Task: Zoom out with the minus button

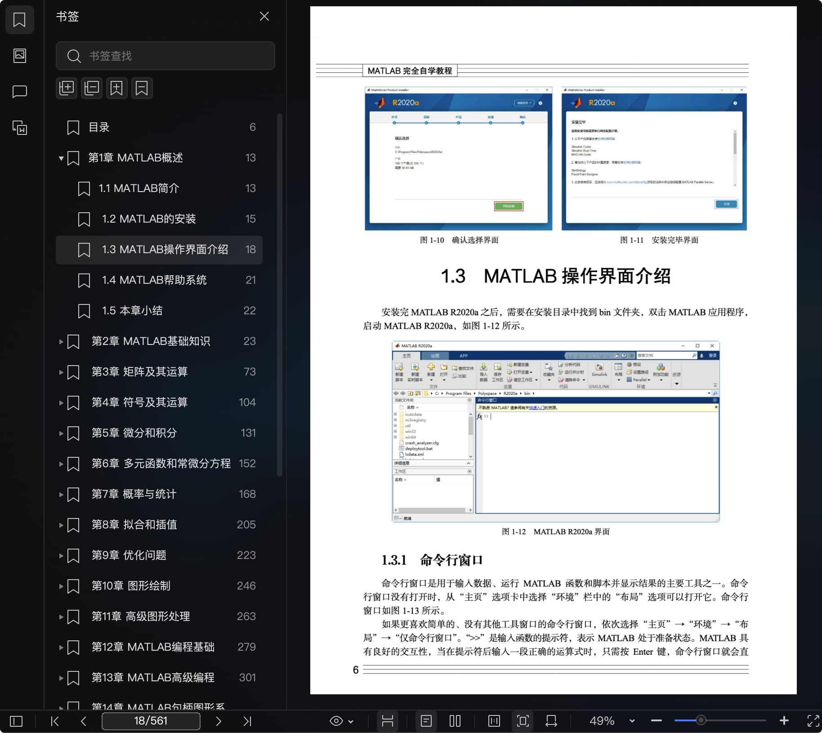Action: [657, 721]
